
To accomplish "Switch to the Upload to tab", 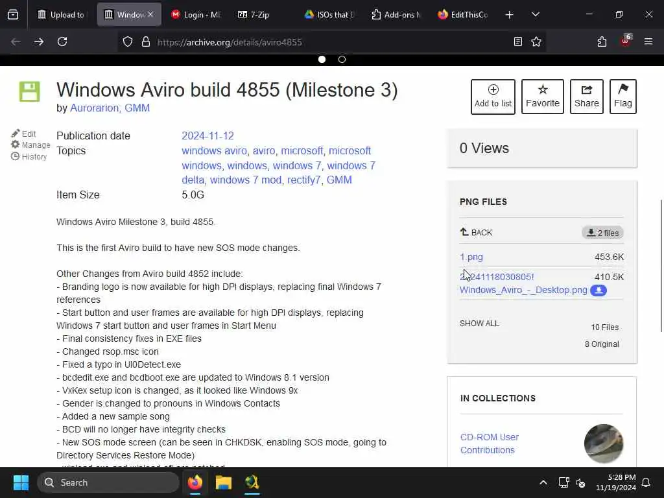I will 60,14.
